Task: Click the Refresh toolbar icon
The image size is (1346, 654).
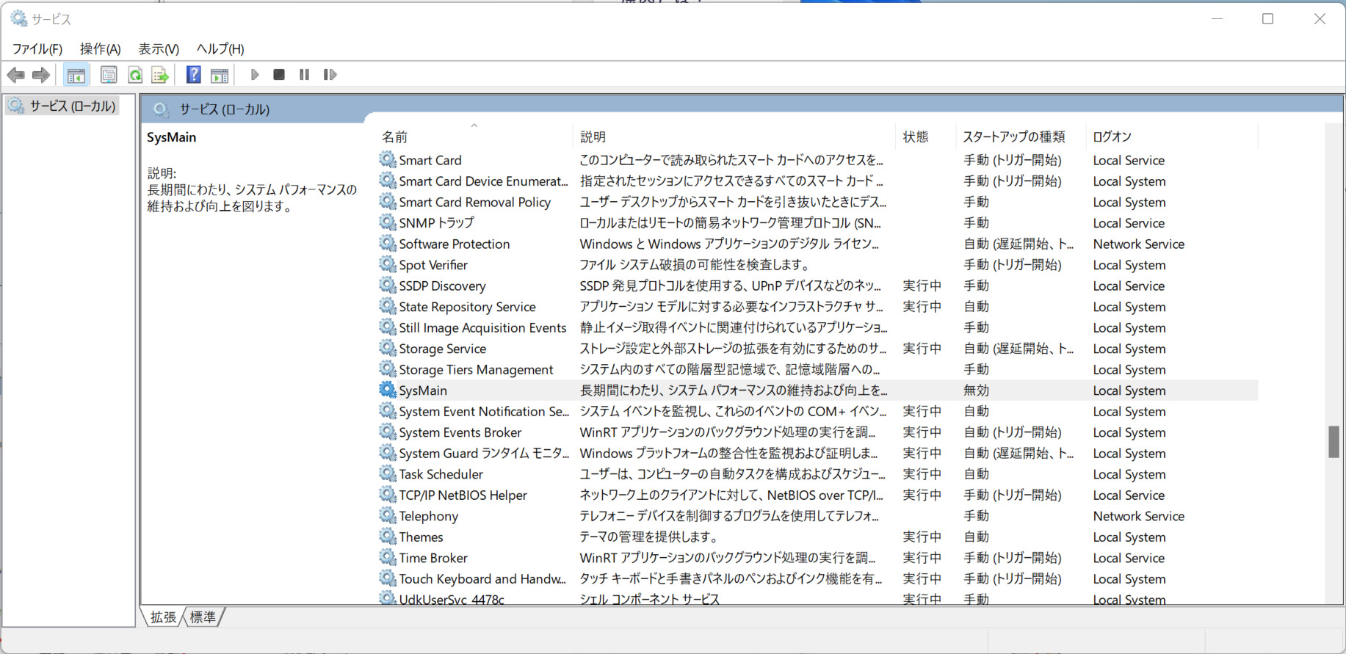Action: (134, 75)
